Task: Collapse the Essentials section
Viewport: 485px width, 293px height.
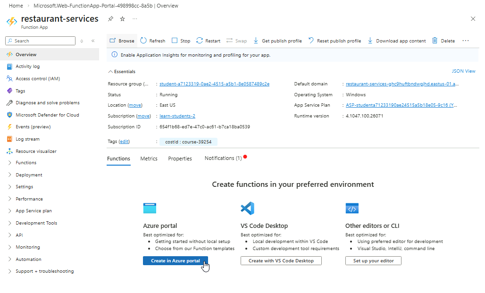Action: 110,72
